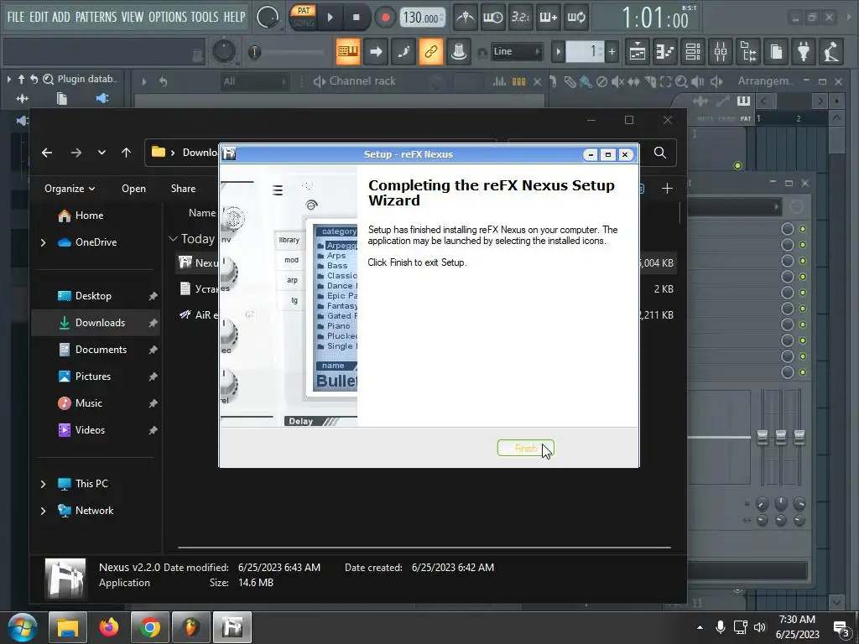Open the mixer icon
This screenshot has height=644, width=859.
coord(721,51)
